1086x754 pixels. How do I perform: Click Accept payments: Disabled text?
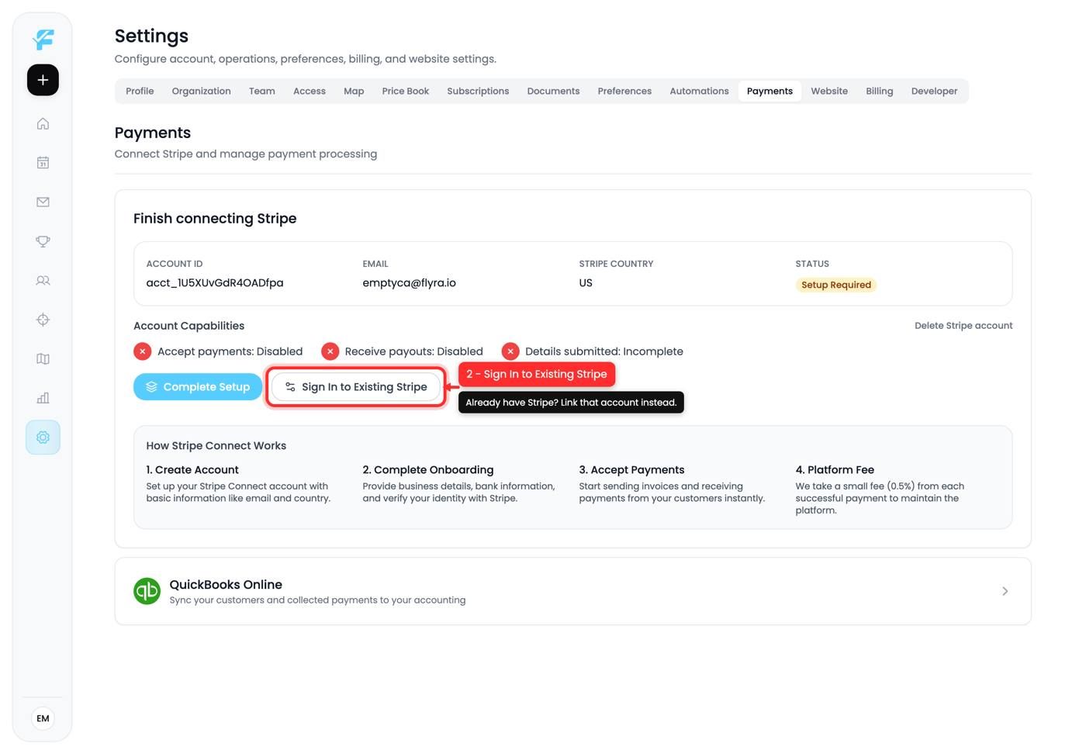[x=230, y=351]
